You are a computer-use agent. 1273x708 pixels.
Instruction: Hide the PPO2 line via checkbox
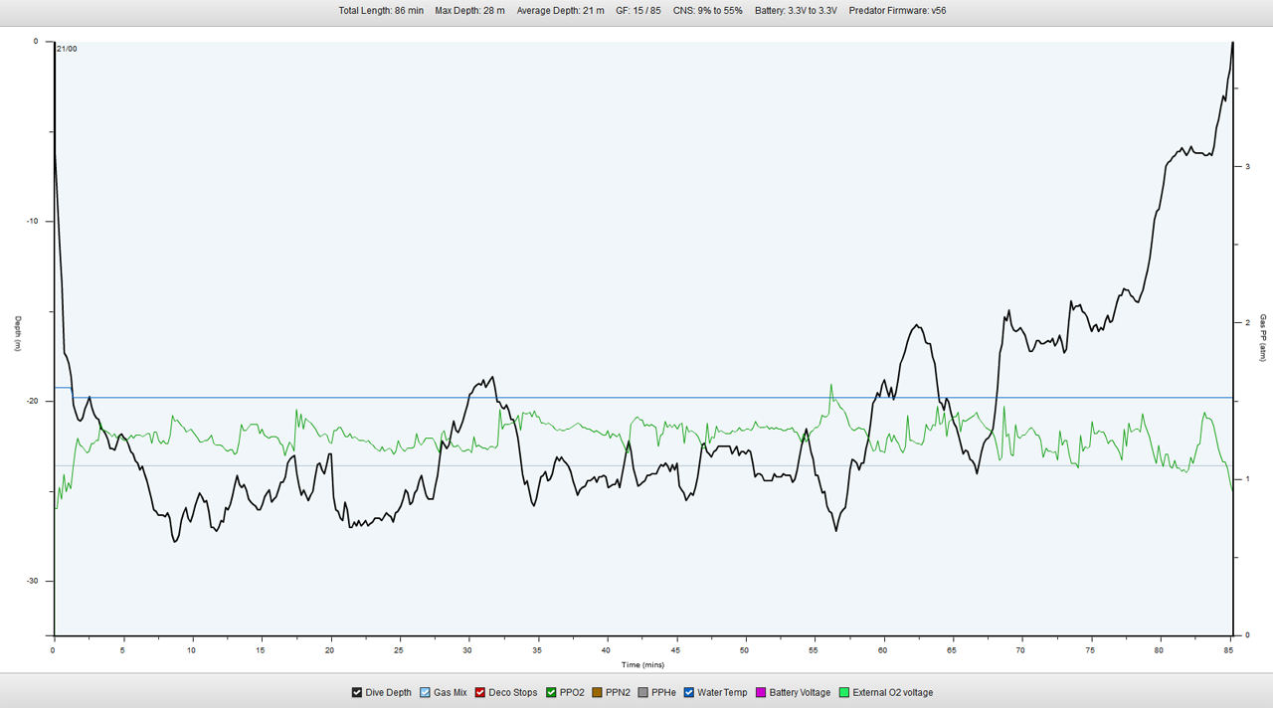coord(550,693)
